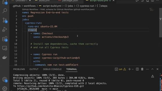Open the package.json editor tab
This screenshot has height=91, width=162.
pos(70,1)
